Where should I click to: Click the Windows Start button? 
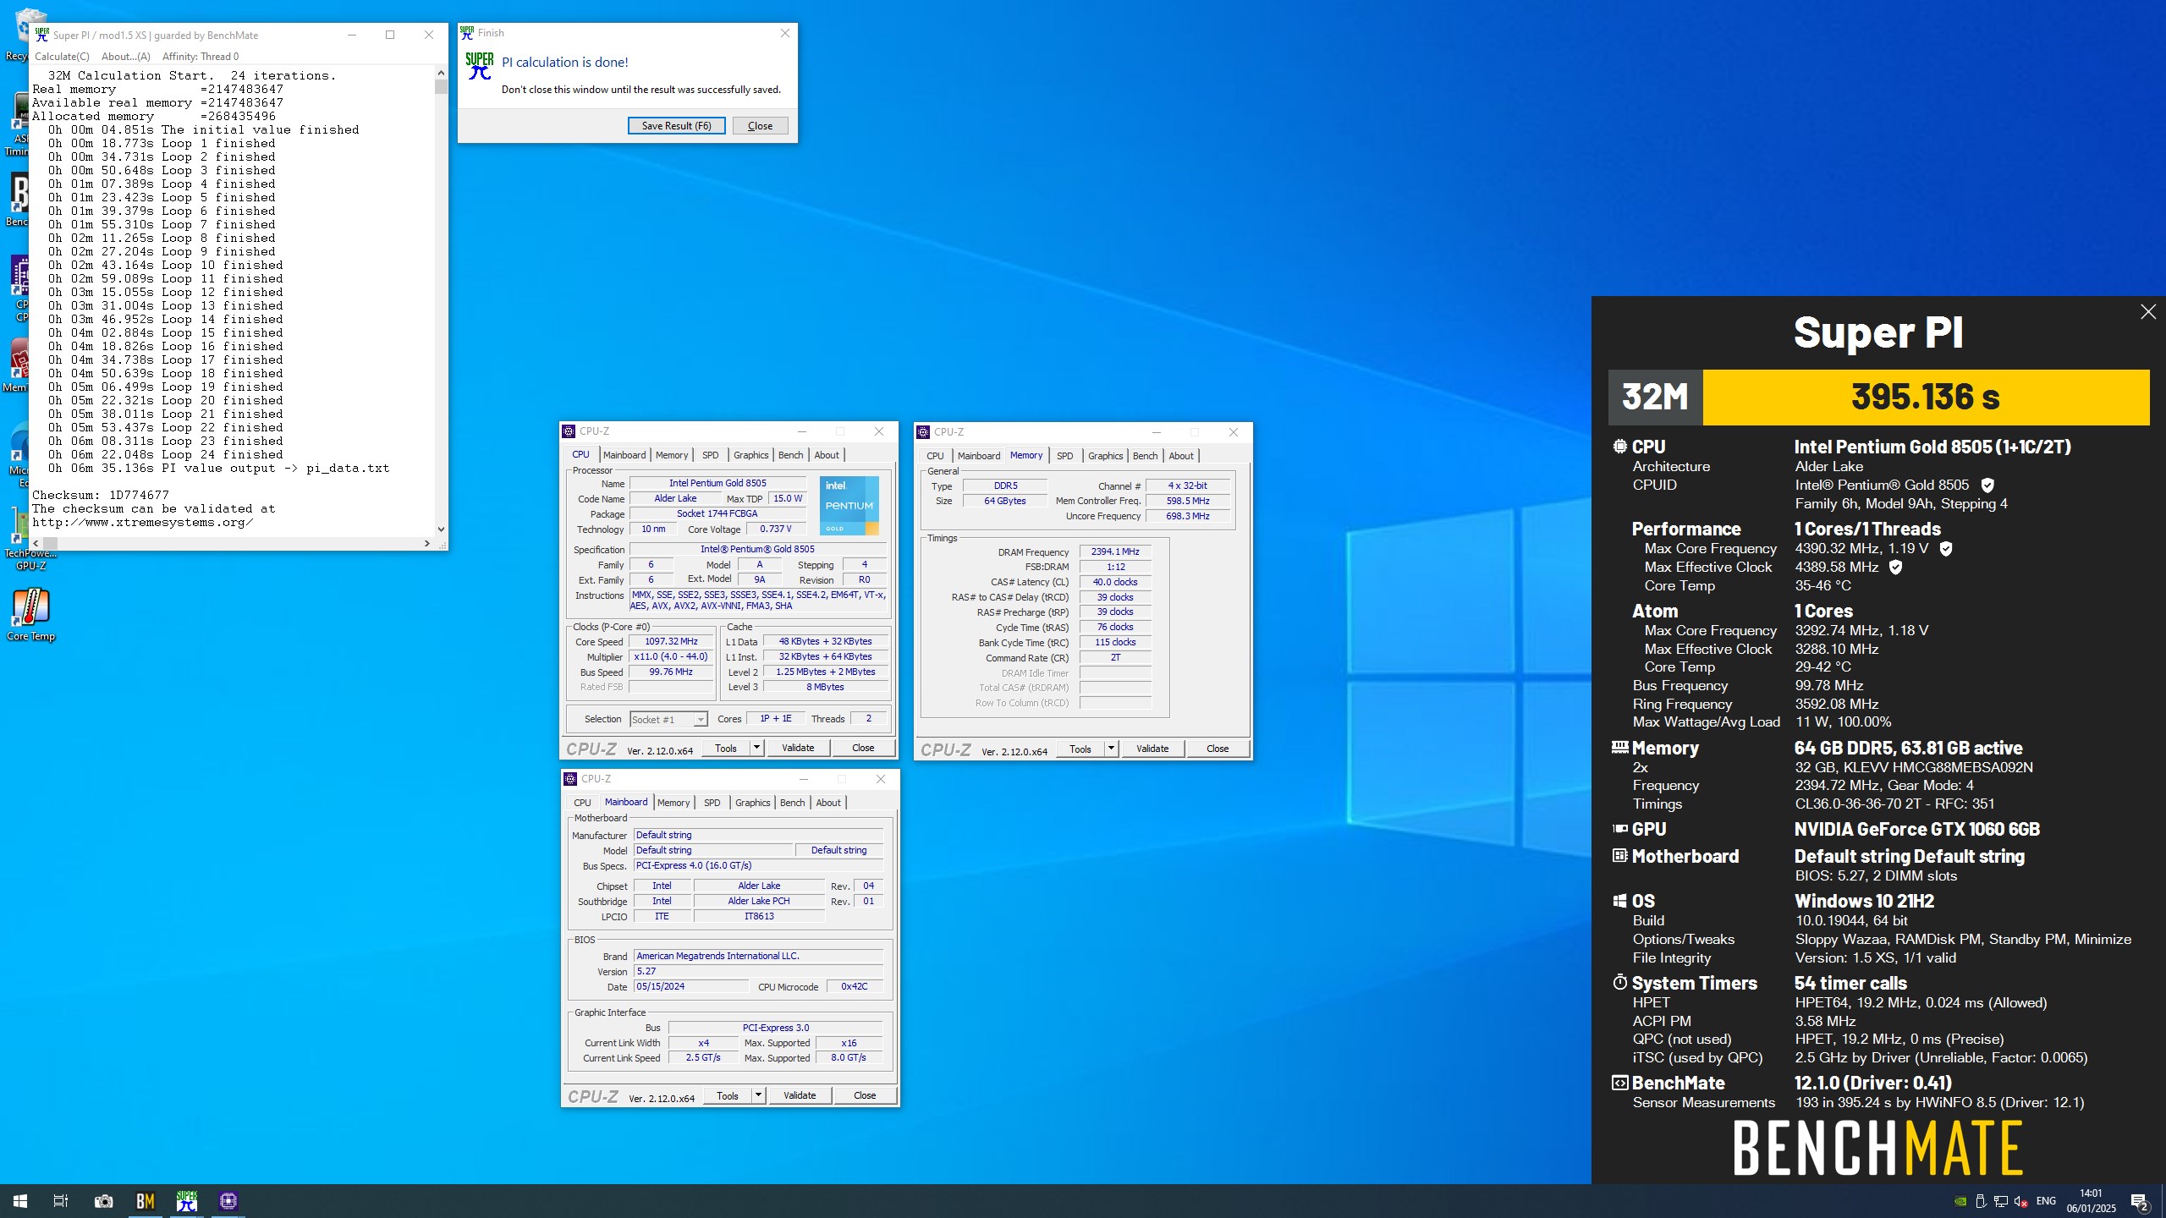pos(20,1200)
